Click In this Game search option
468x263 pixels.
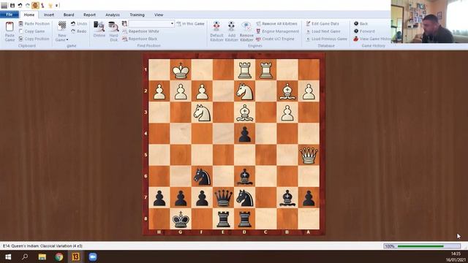point(190,23)
